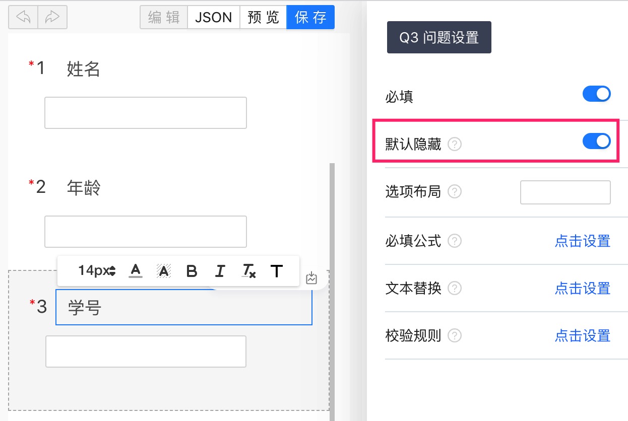Viewport: 628px width, 421px height.
Task: Toggle the 默认隐藏 switch
Action: (597, 142)
